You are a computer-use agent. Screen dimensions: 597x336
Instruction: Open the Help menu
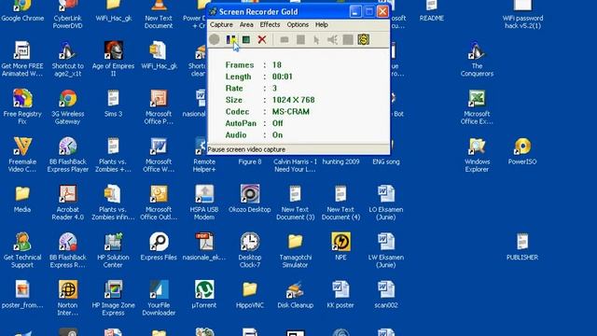coord(321,25)
